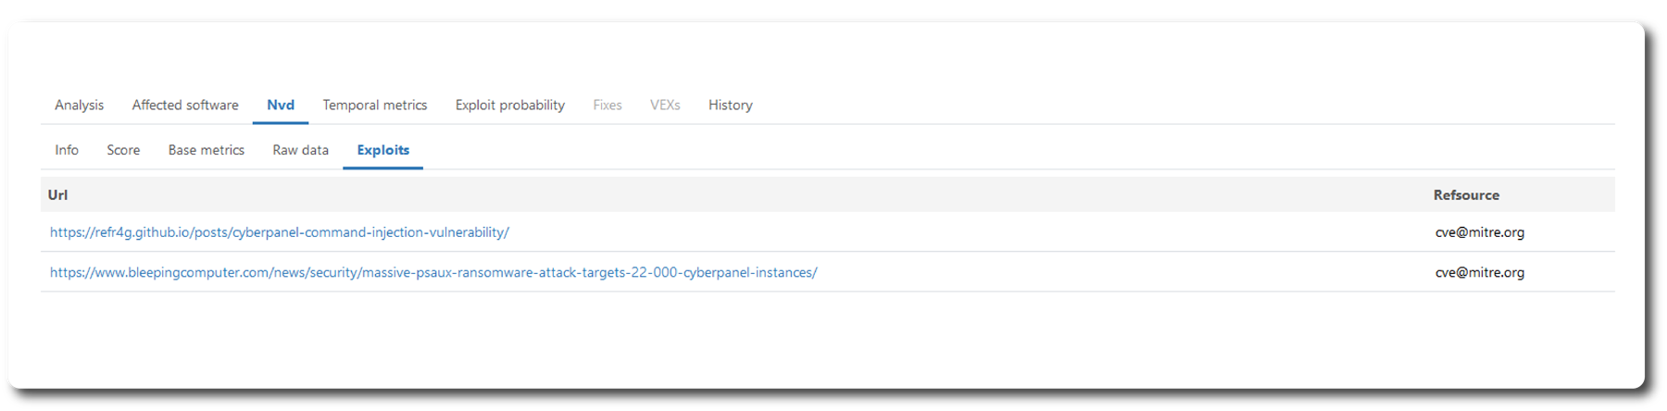Viewport: 1667px width, 411px height.
Task: Click the greyed-out Fixes tab
Action: pyautogui.click(x=608, y=106)
